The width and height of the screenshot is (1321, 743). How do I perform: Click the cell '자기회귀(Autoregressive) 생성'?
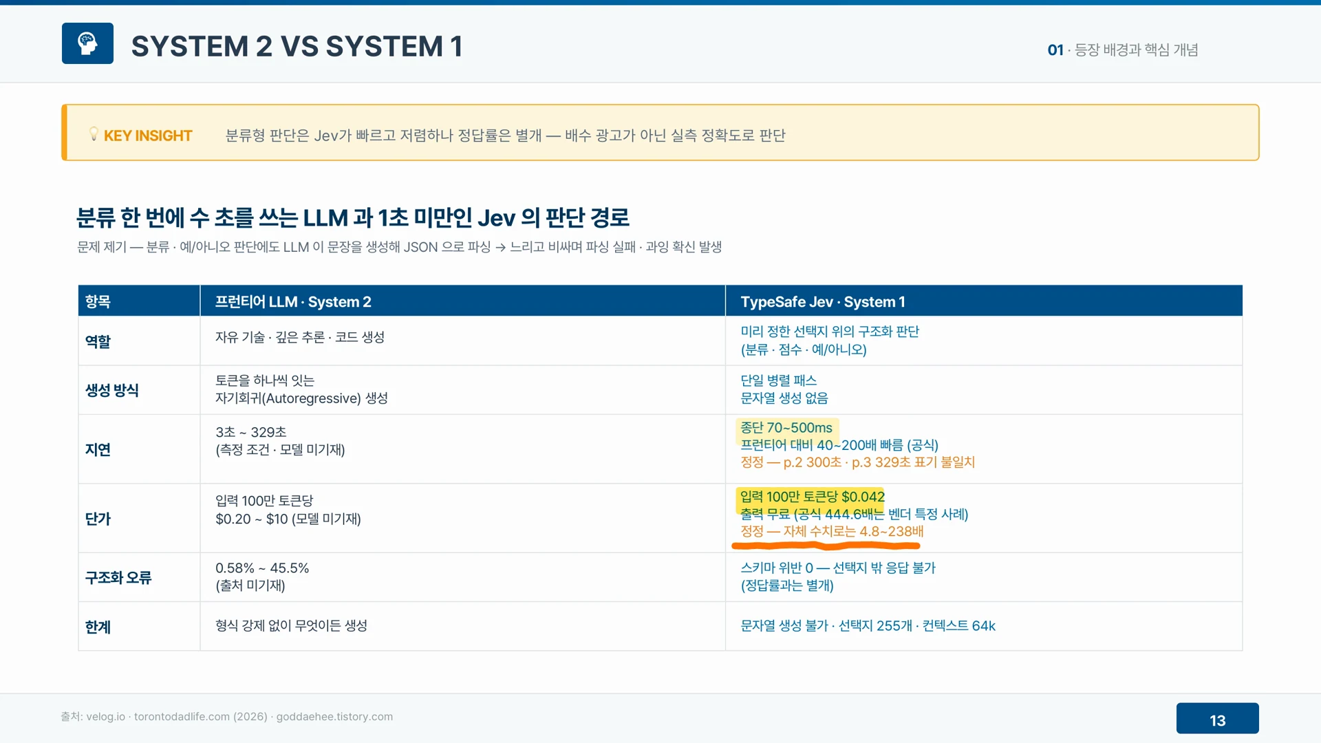click(301, 398)
